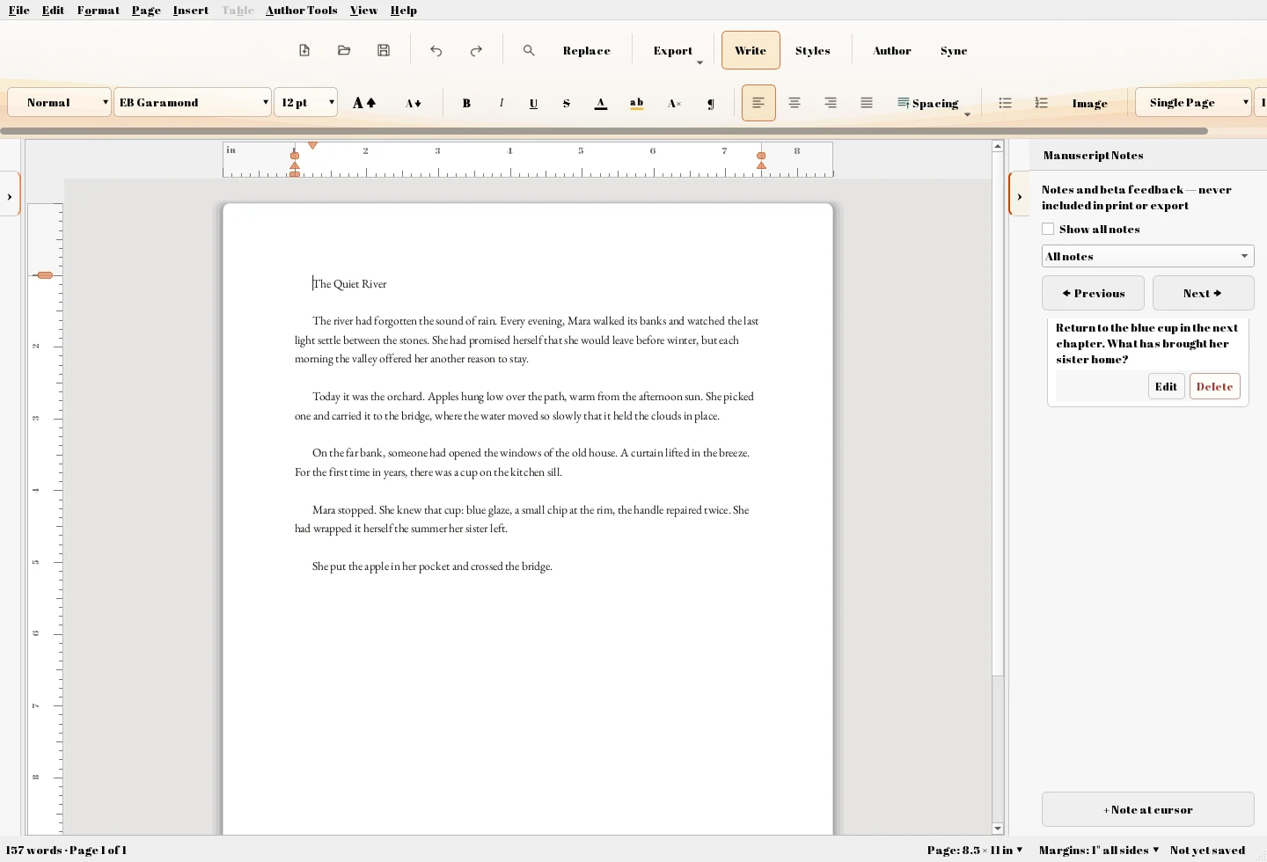
Task: Collapse Manuscript Notes panel chevron
Action: [1019, 195]
